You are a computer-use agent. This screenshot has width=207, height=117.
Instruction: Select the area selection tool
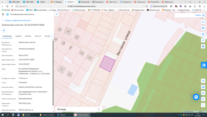click(203, 34)
